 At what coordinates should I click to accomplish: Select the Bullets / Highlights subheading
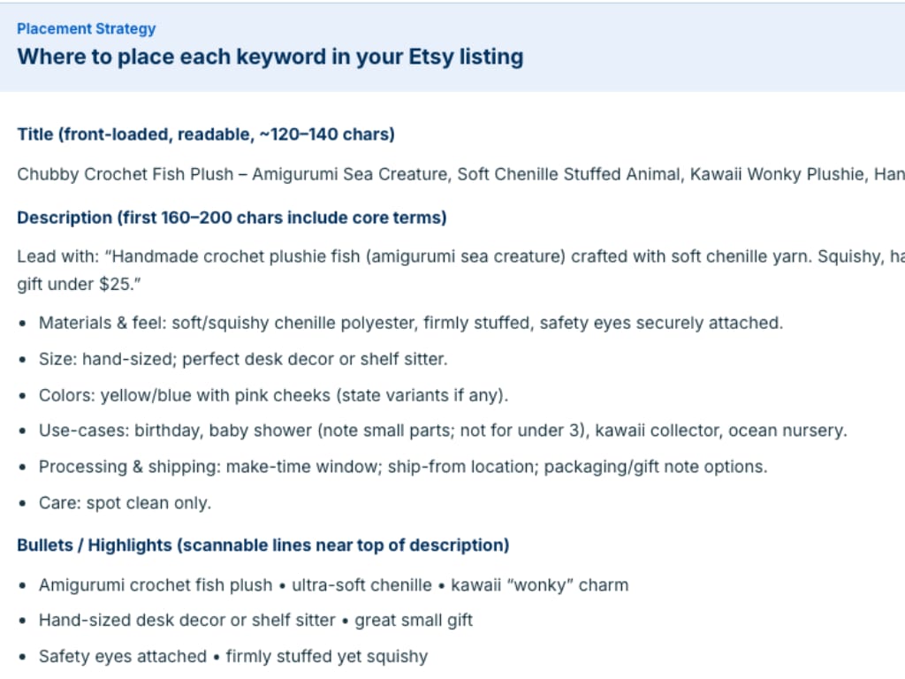[262, 545]
